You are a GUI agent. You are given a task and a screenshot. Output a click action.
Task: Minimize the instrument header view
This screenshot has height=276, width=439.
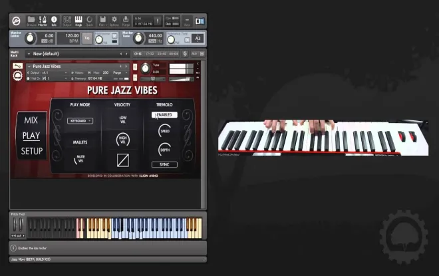(198, 68)
